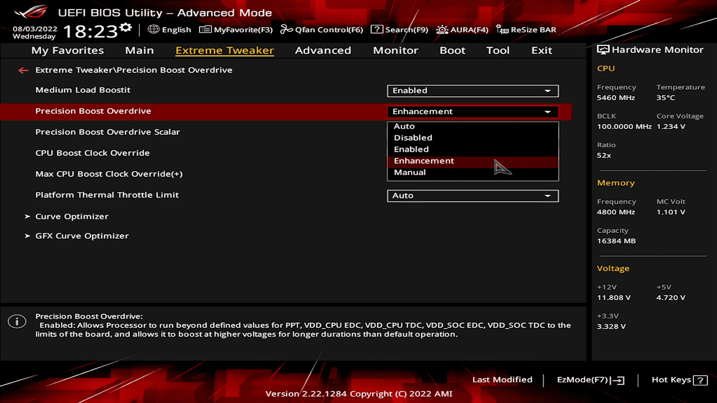The height and width of the screenshot is (403, 717).
Task: Click the Search question-mark icon
Action: pos(377,30)
